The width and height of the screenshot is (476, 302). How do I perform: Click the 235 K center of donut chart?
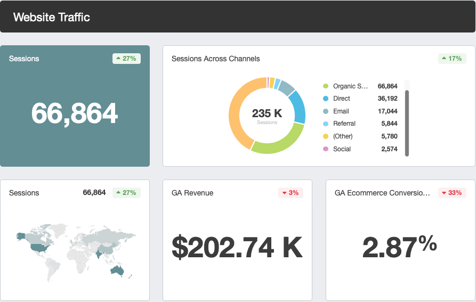click(267, 114)
